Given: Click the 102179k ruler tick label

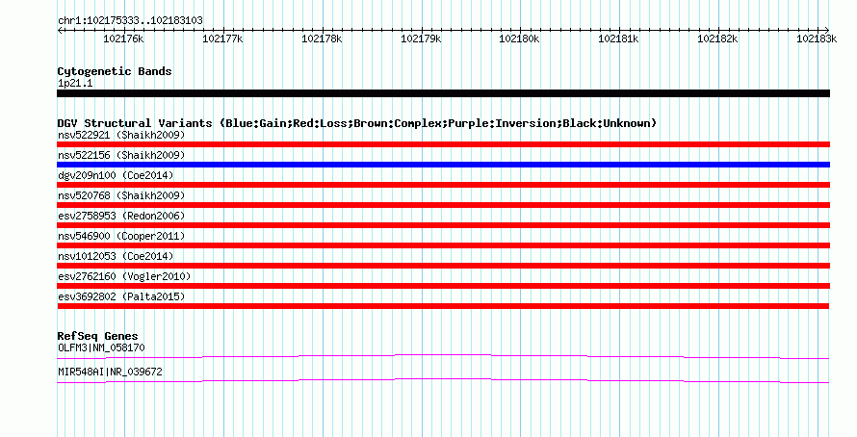Looking at the screenshot, I should click(421, 39).
